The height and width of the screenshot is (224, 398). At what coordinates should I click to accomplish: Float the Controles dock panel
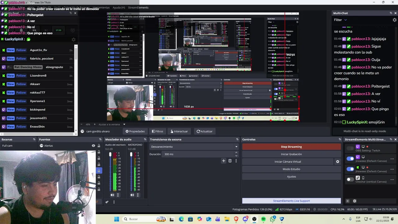pyautogui.click(x=340, y=139)
